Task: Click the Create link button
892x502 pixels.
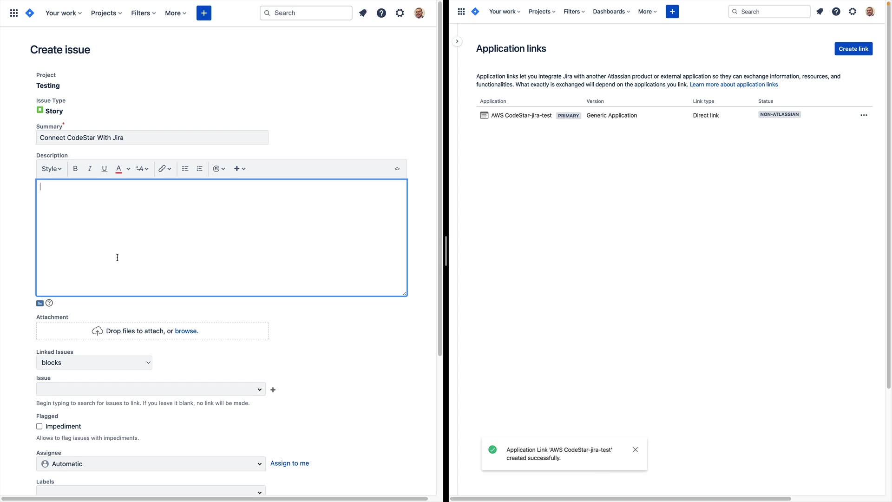Action: coord(853,49)
